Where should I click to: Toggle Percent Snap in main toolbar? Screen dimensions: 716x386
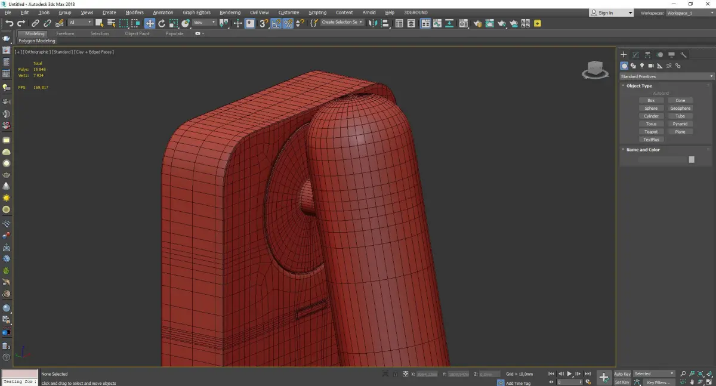pyautogui.click(x=288, y=23)
